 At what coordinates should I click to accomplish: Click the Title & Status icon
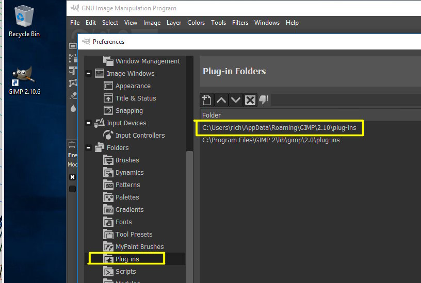pyautogui.click(x=108, y=98)
